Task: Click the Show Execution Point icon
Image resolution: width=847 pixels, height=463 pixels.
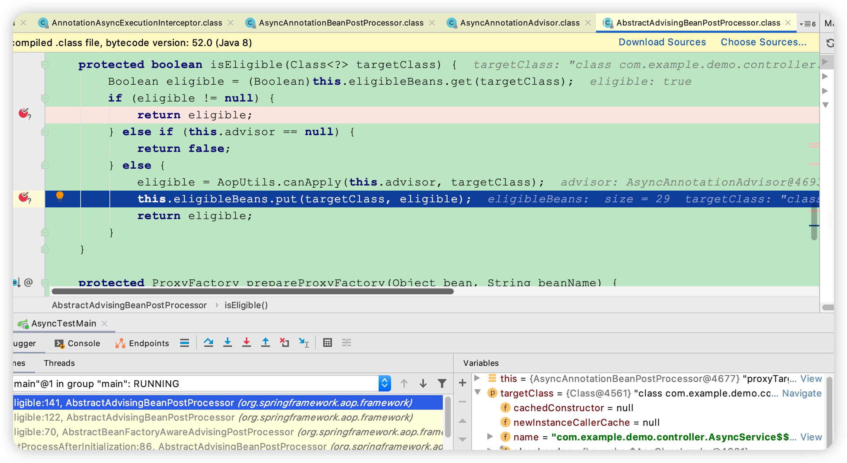Action: 185,343
